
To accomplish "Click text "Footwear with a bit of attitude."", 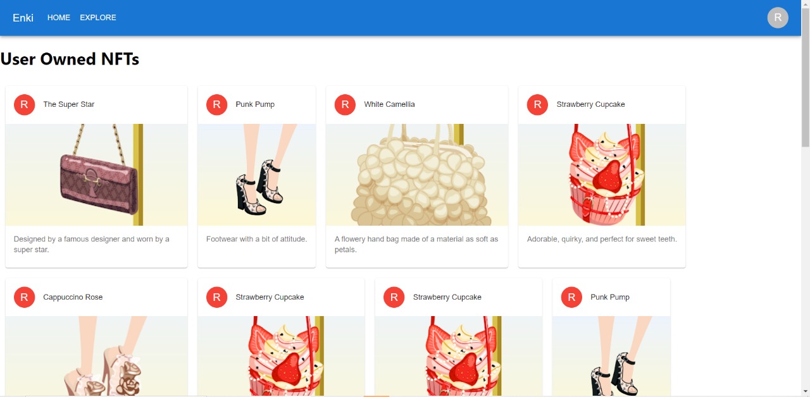I will click(x=256, y=239).
